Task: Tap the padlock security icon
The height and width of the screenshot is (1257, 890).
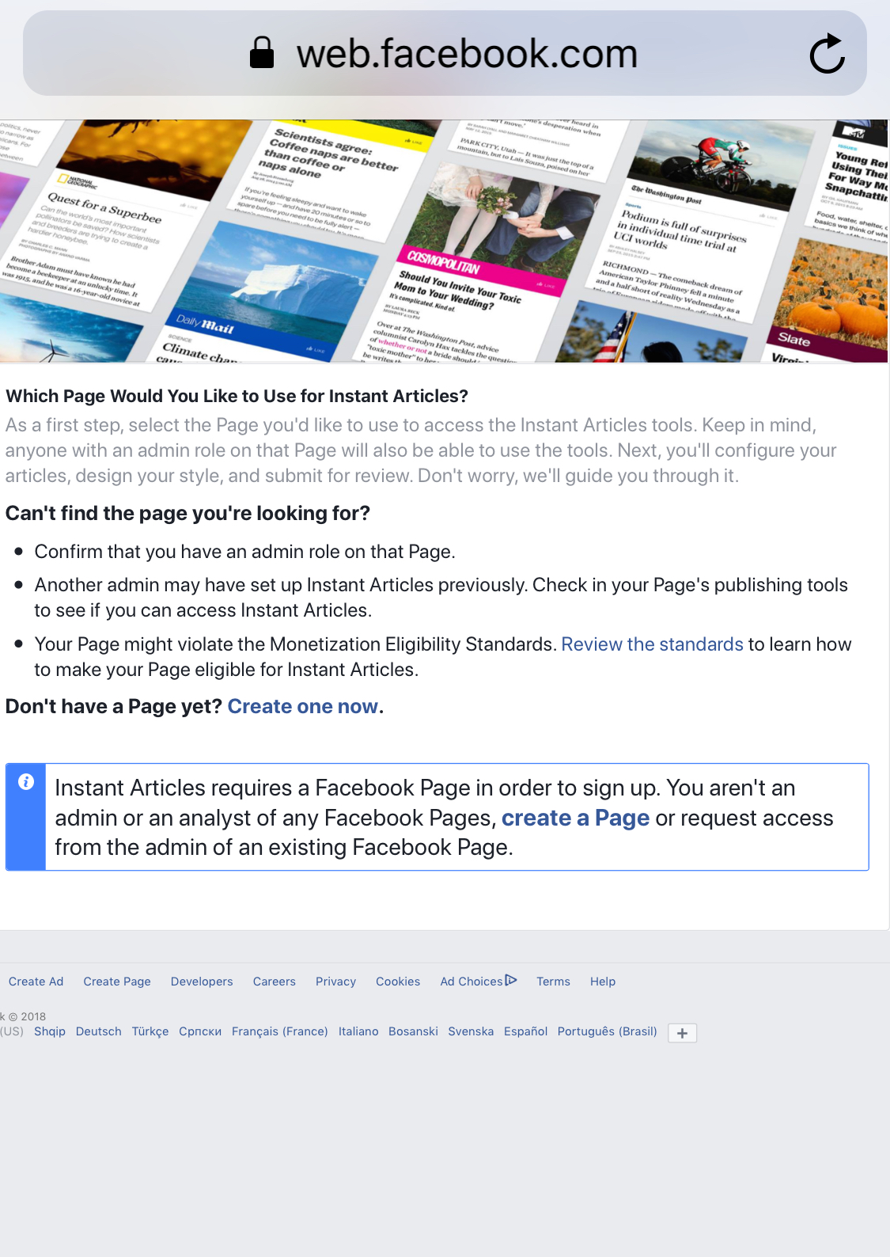Action: pyautogui.click(x=262, y=53)
